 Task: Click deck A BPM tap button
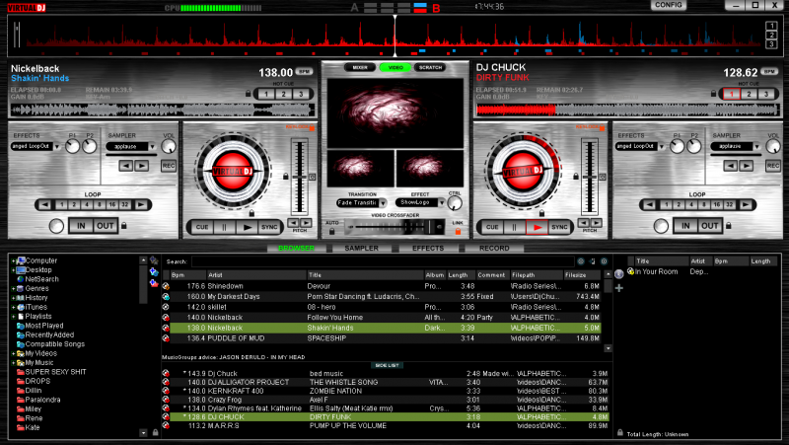[305, 71]
